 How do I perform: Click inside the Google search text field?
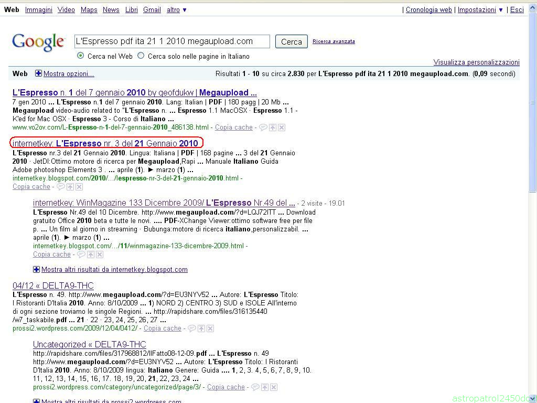(x=172, y=41)
